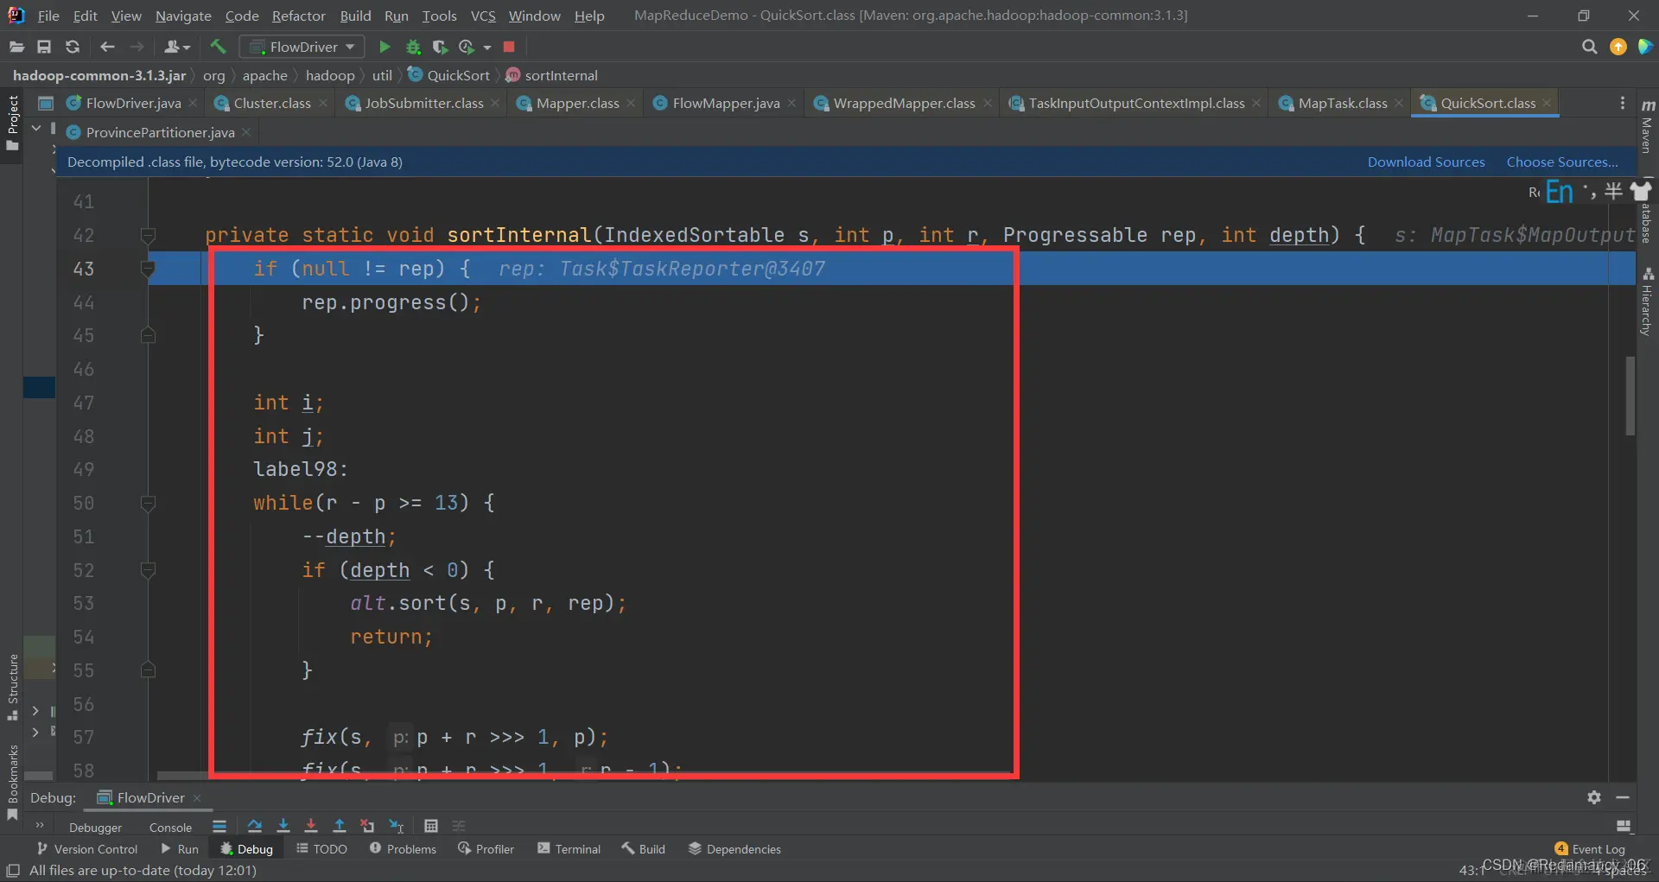
Task: Click the Download Sources link
Action: click(1426, 162)
